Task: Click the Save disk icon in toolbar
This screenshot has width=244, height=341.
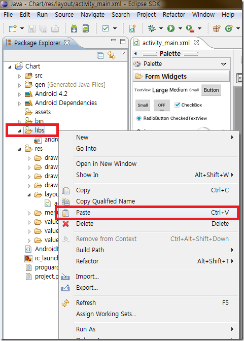Action: (32, 28)
